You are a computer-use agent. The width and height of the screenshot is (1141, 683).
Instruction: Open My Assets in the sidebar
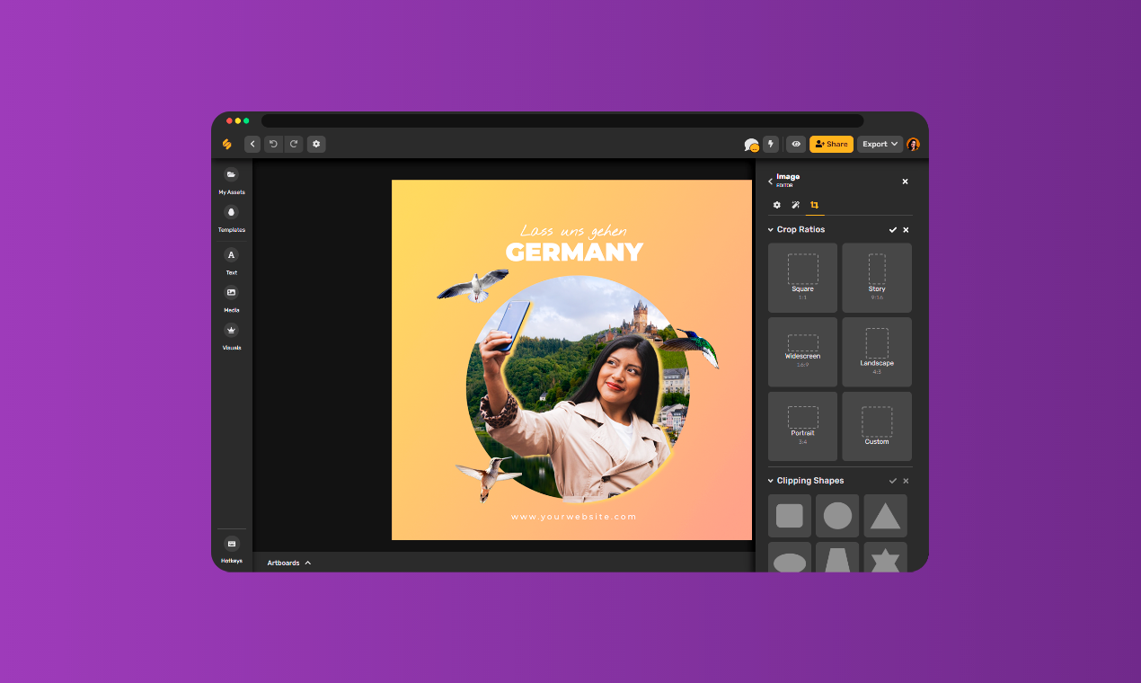pyautogui.click(x=231, y=180)
